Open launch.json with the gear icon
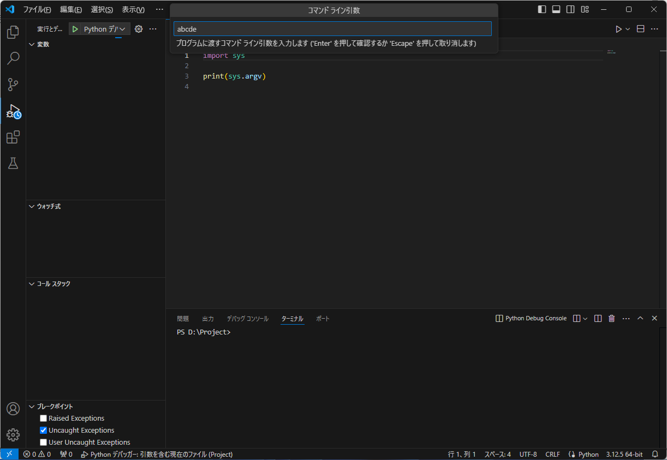The height and width of the screenshot is (460, 667). (x=139, y=29)
